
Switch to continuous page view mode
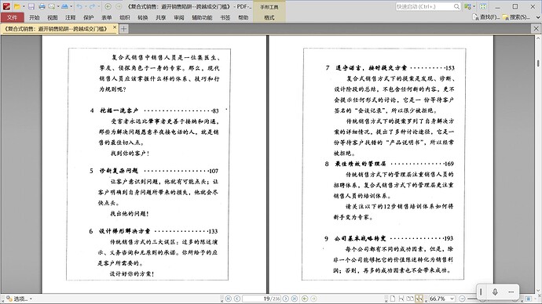tap(401, 299)
